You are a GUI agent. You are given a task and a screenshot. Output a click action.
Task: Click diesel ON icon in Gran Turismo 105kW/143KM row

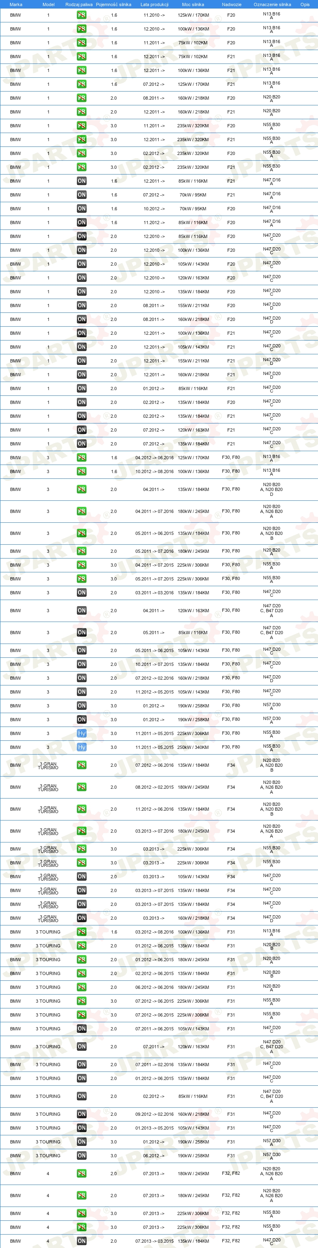click(81, 877)
